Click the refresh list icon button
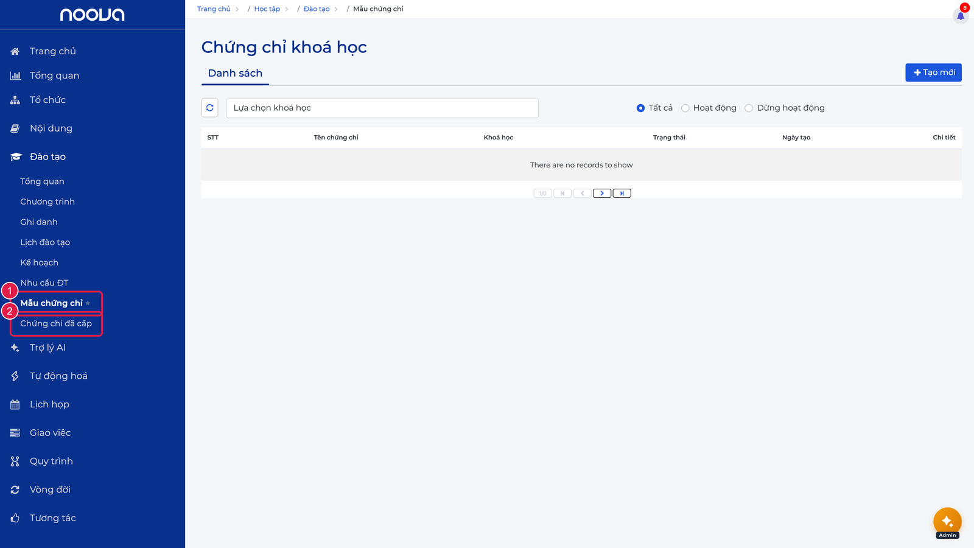The image size is (974, 548). [x=210, y=108]
